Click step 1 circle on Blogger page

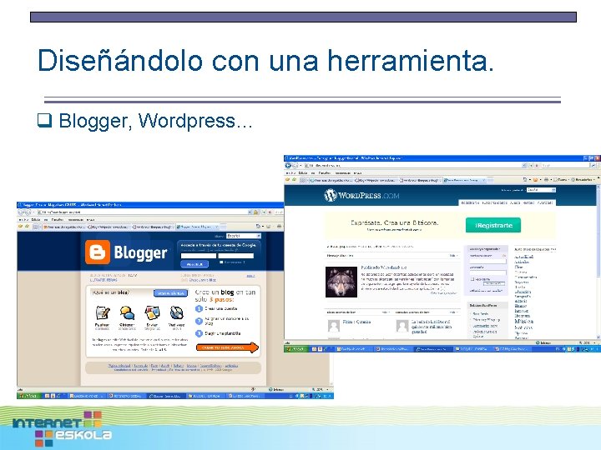(199, 308)
